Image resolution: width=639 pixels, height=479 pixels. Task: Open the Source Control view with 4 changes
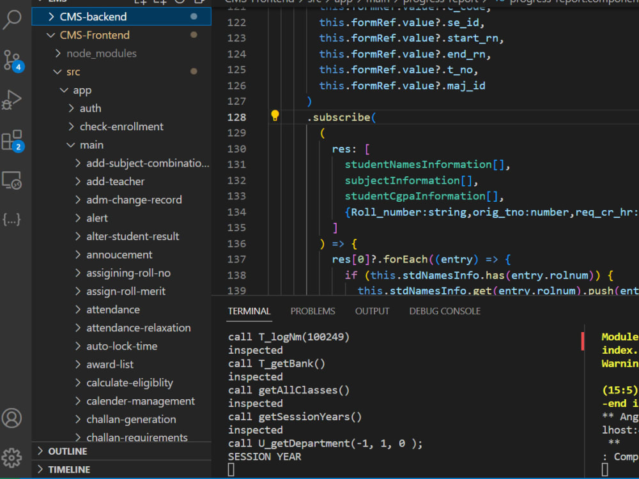[13, 59]
